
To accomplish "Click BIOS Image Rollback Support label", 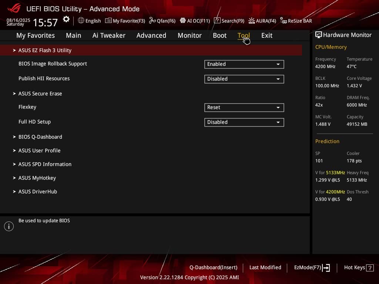I will 53,64.
